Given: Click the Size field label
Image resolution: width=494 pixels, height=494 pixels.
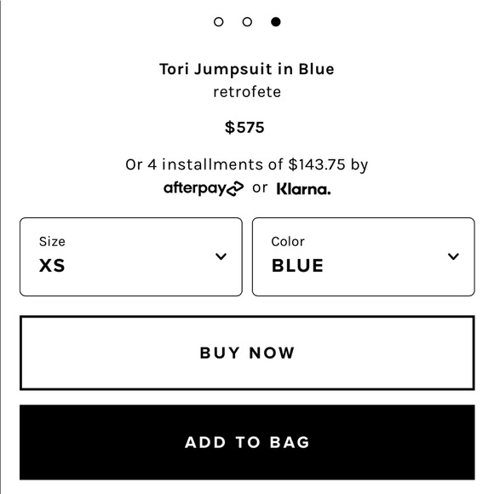Looking at the screenshot, I should [x=52, y=242].
